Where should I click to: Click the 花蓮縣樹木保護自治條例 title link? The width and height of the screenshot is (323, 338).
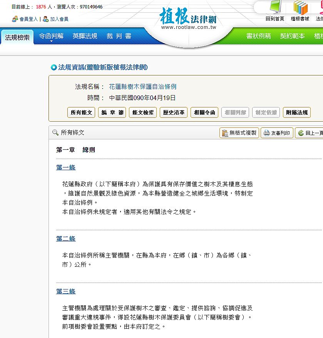pyautogui.click(x=142, y=87)
